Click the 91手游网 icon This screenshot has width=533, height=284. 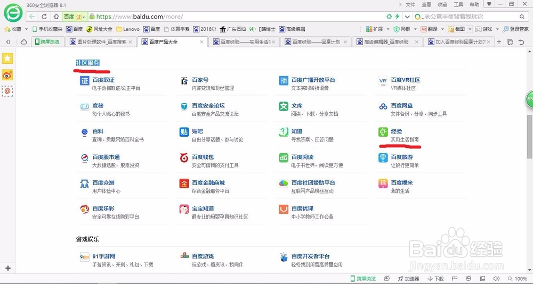(x=84, y=257)
